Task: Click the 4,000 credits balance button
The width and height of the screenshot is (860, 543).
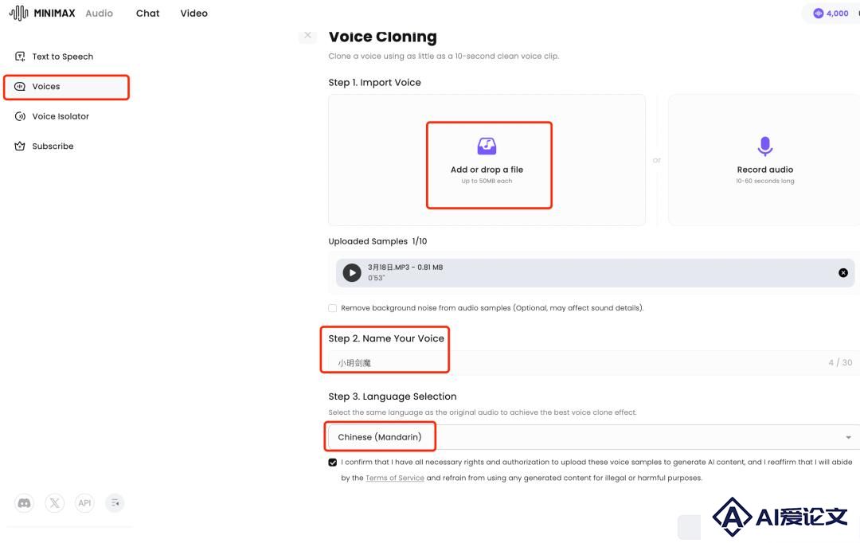Action: (x=831, y=14)
